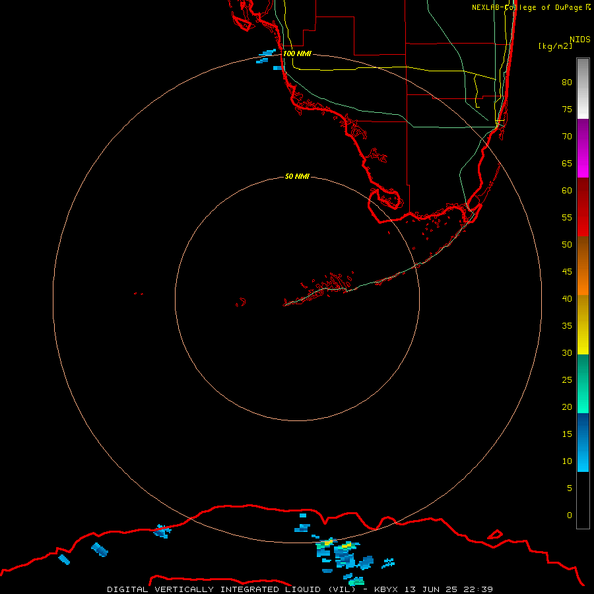Click the (VIL) abbreviation in the caption
The height and width of the screenshot is (594, 594).
coord(342,589)
